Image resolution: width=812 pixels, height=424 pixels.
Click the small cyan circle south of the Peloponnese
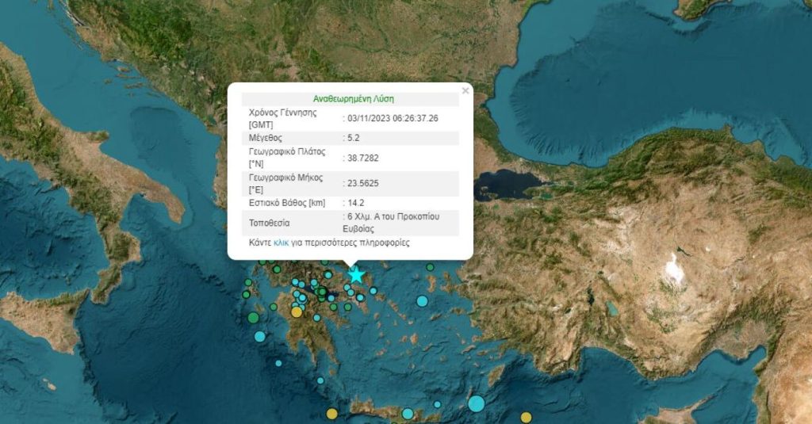tap(322, 381)
